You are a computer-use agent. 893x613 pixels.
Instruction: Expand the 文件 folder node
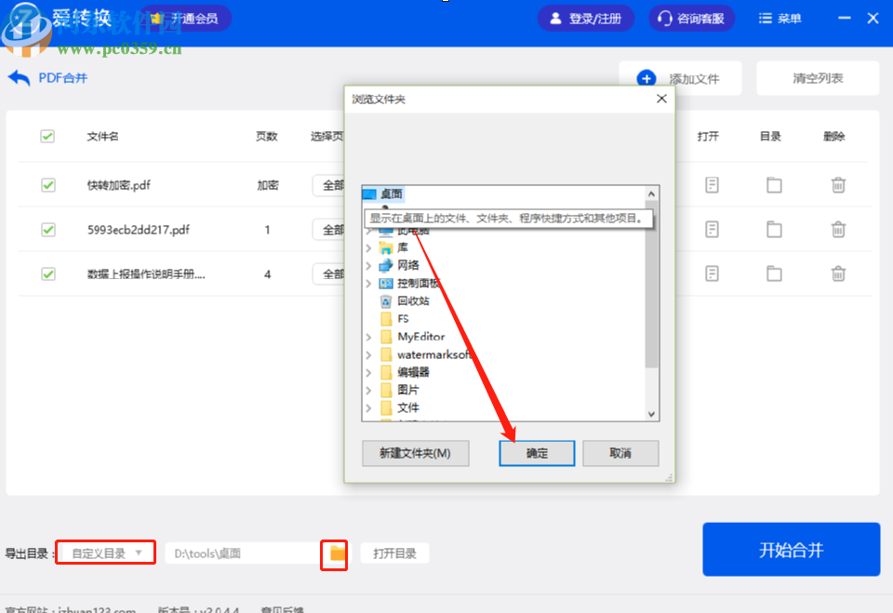point(368,408)
